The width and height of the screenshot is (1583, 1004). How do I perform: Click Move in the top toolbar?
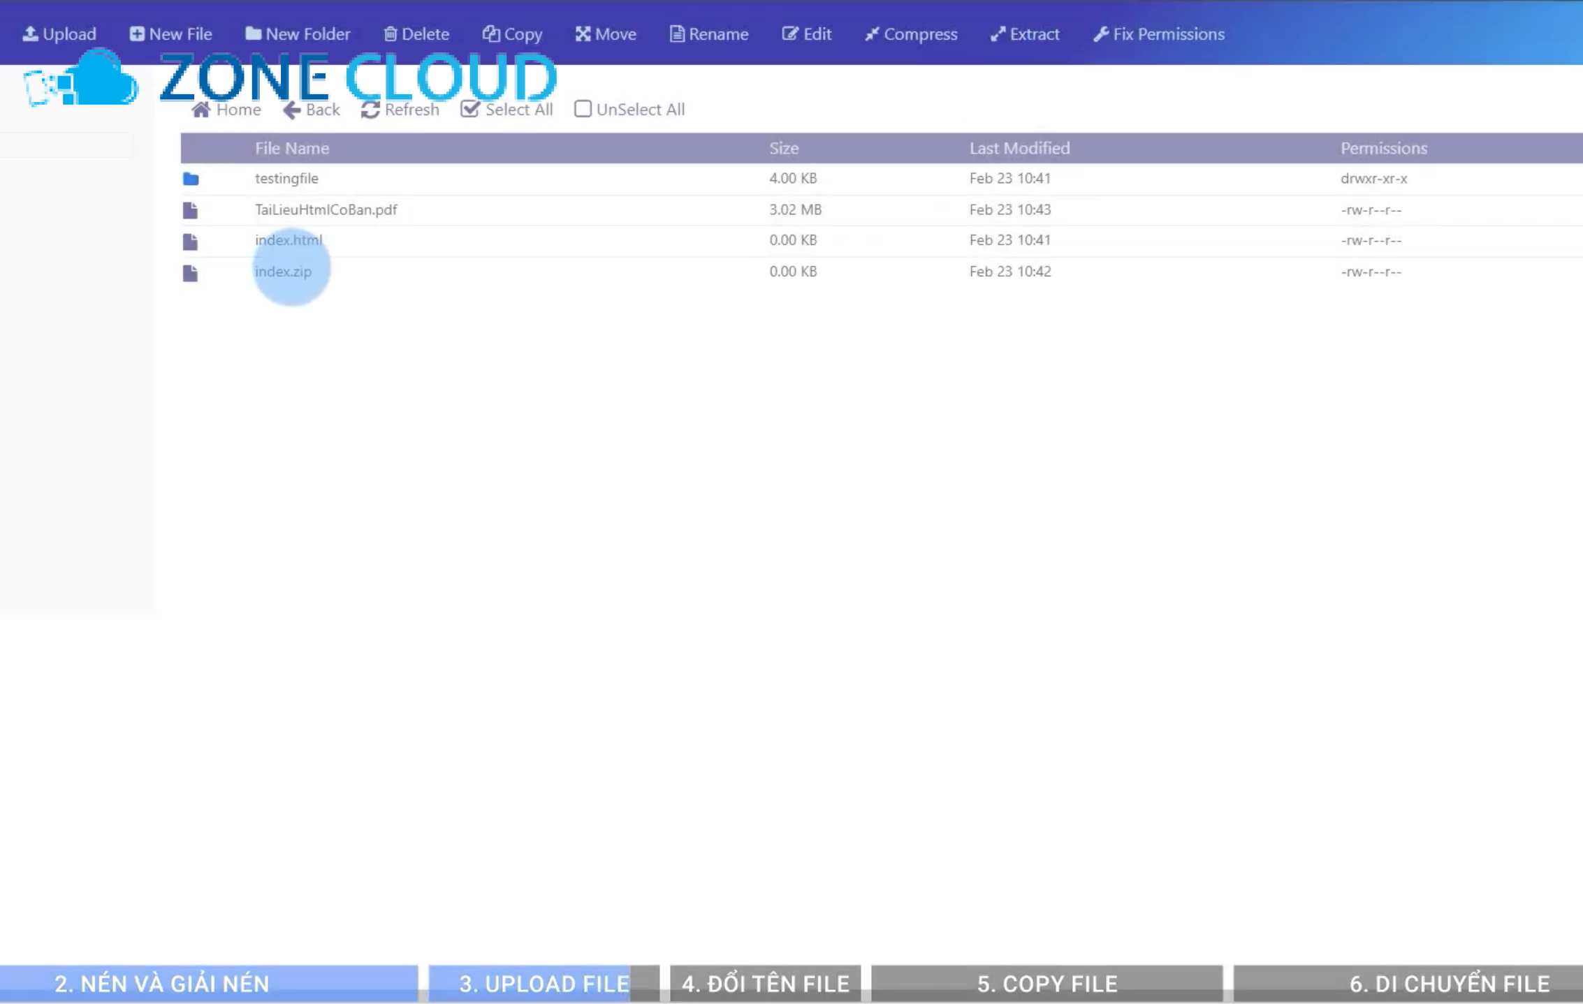point(606,34)
